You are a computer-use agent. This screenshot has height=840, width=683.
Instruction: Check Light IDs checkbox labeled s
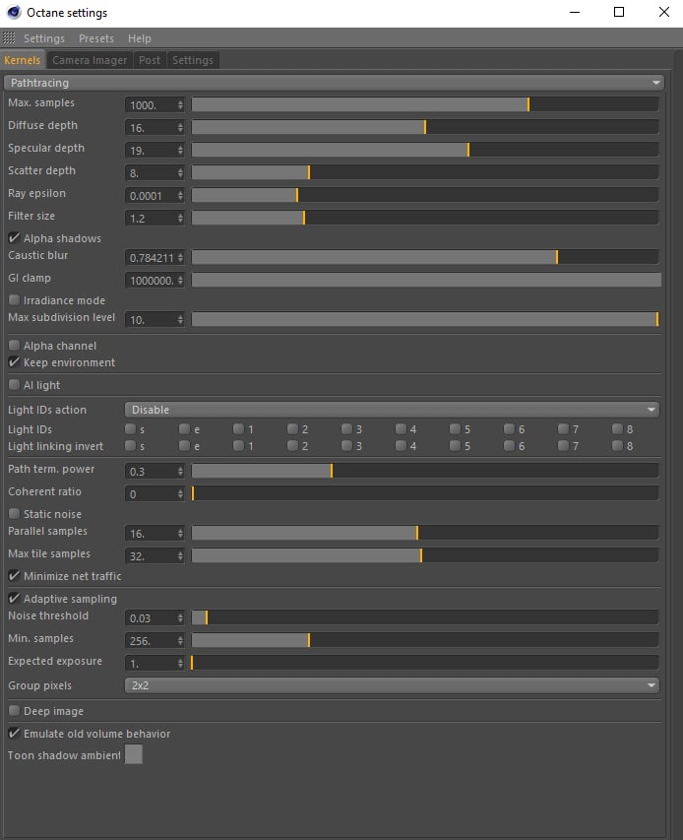point(130,429)
